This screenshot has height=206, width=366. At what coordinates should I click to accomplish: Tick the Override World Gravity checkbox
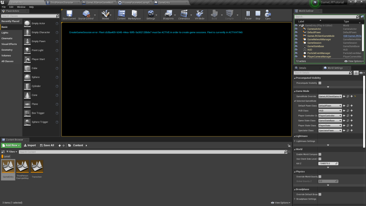pos(320,177)
